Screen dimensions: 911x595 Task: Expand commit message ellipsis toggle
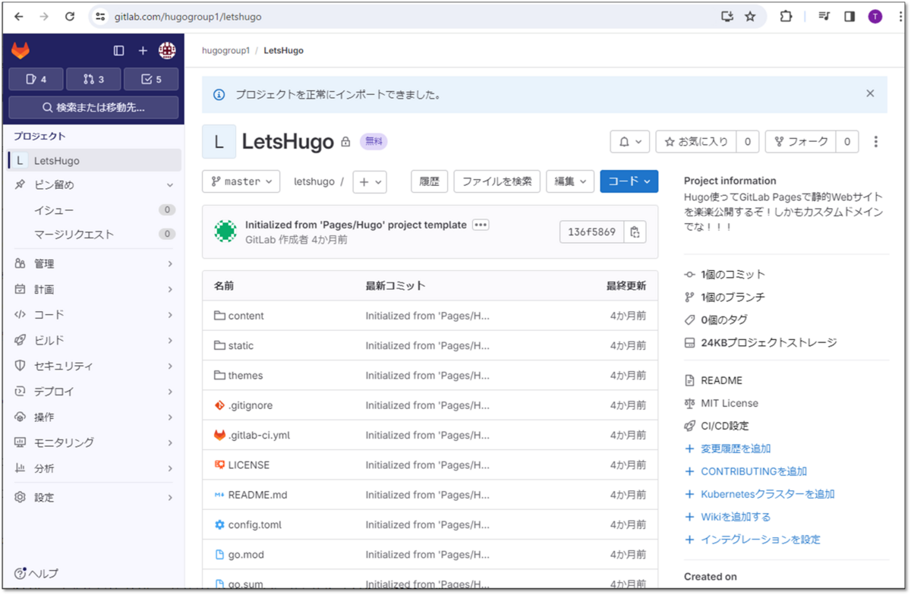click(x=481, y=225)
